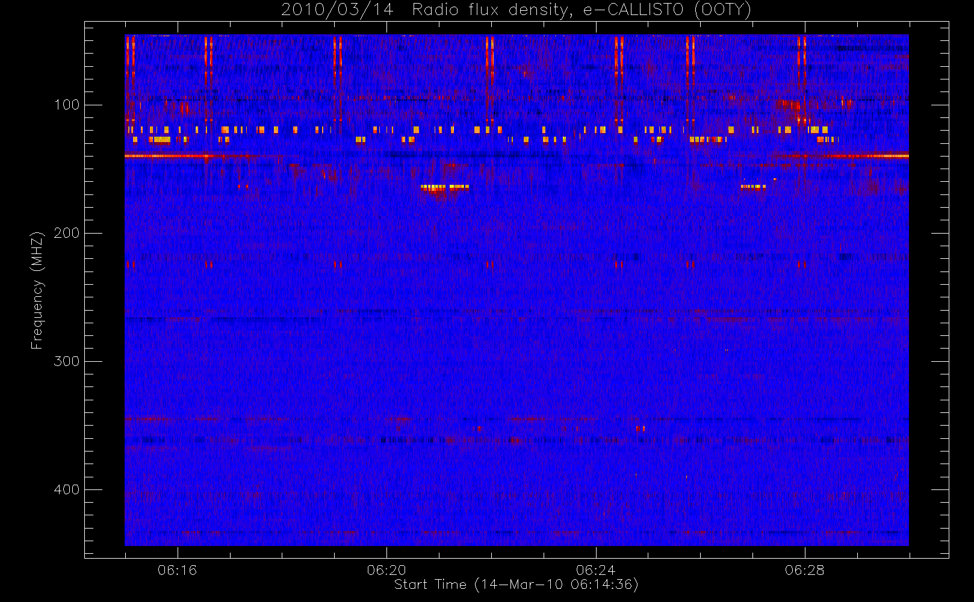974x602 pixels.
Task: Click the 06:20 time tick label
Action: pos(386,570)
